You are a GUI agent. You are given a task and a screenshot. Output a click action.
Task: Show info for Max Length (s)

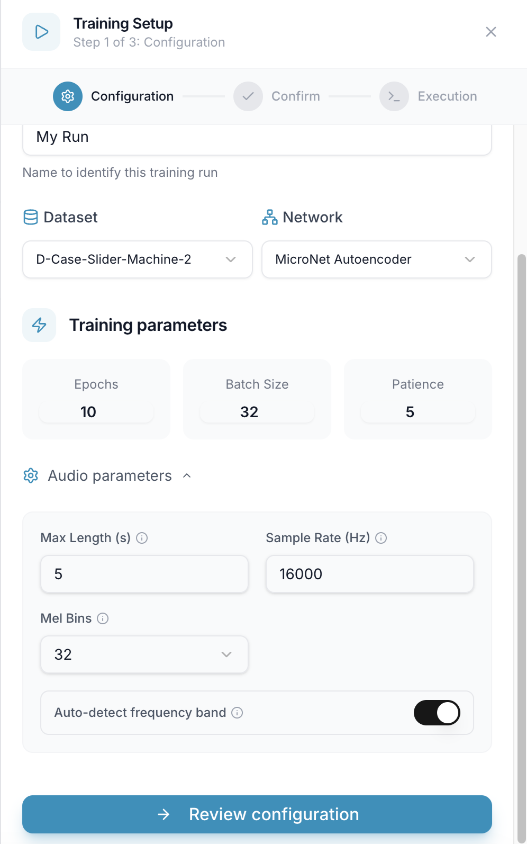(142, 538)
